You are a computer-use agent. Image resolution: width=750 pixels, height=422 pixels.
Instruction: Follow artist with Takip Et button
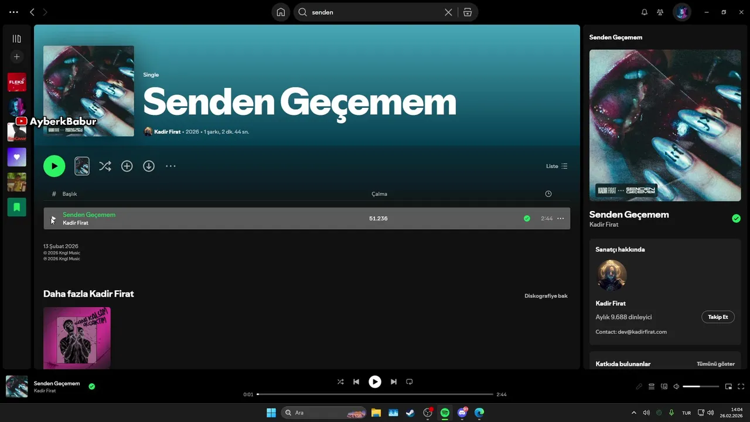718,317
